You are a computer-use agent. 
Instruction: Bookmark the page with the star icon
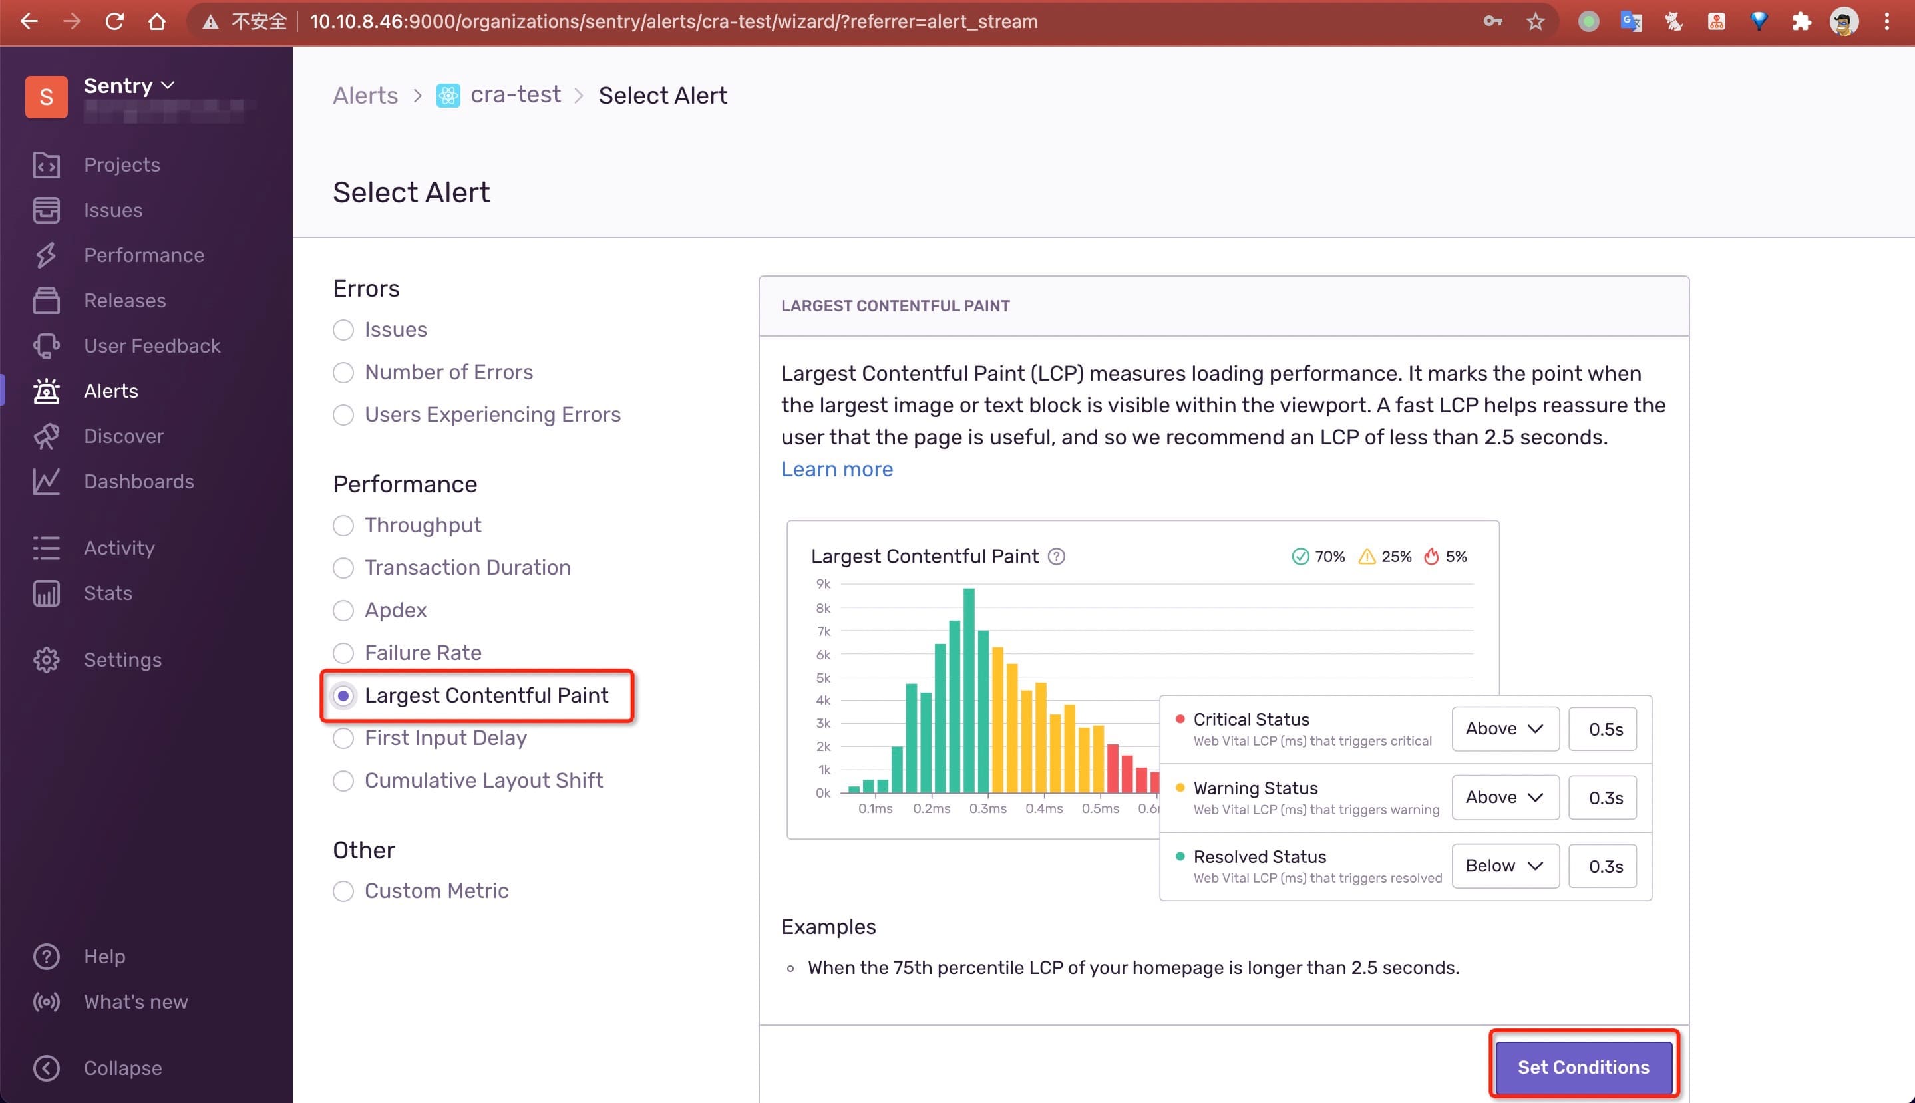tap(1534, 22)
